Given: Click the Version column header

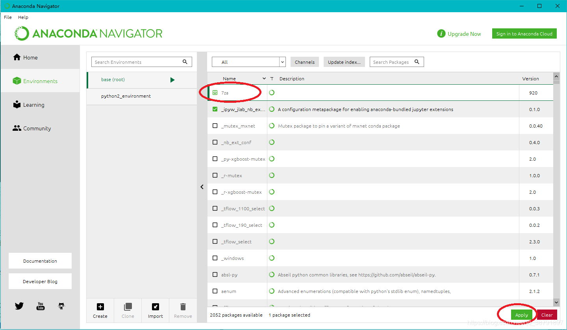Looking at the screenshot, I should tap(530, 79).
